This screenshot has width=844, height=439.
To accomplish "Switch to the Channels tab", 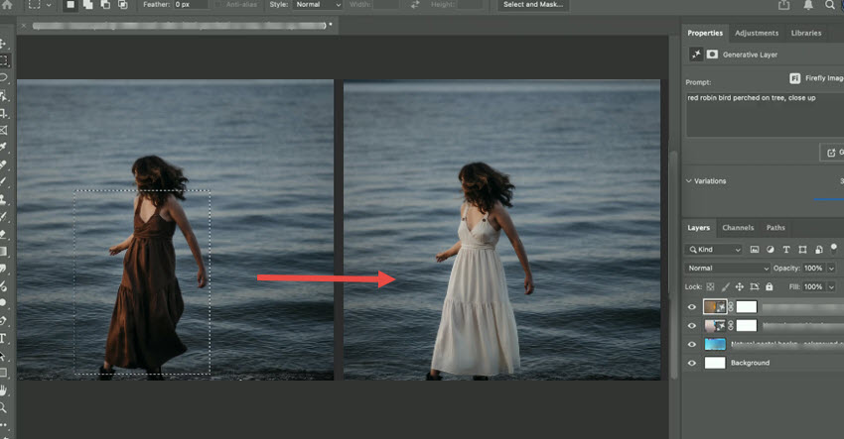I will [738, 228].
